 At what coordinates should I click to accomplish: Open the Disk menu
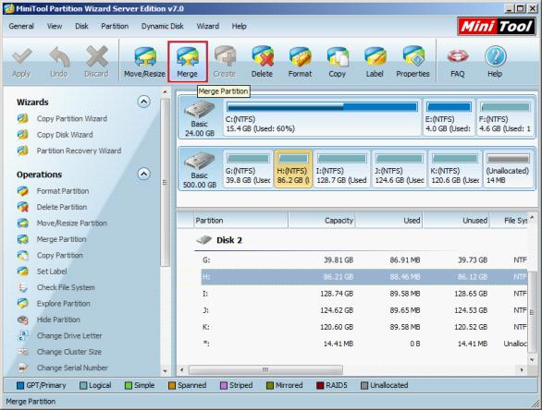coord(81,26)
